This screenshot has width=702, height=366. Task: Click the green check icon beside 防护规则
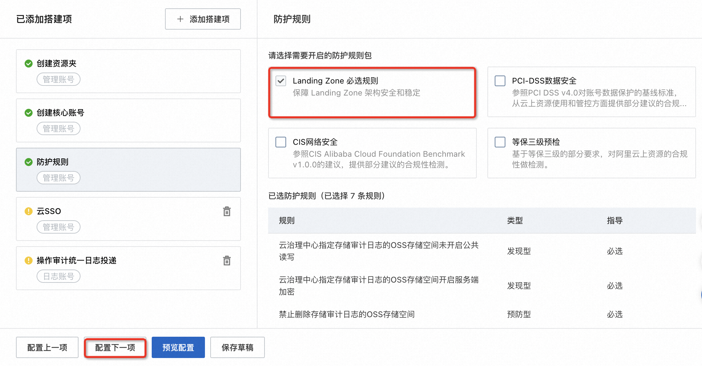[x=29, y=162]
